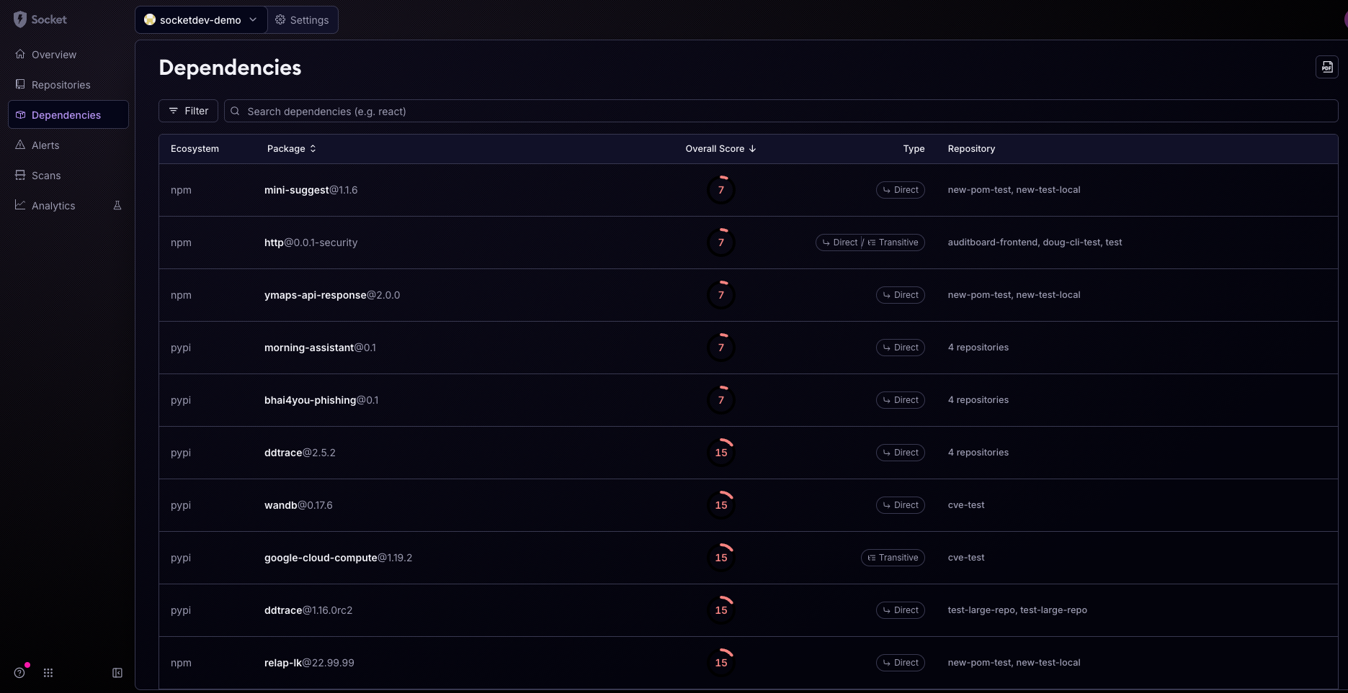Click Direct badge in ymaps-api-response row
This screenshot has height=693, width=1348.
click(x=901, y=295)
